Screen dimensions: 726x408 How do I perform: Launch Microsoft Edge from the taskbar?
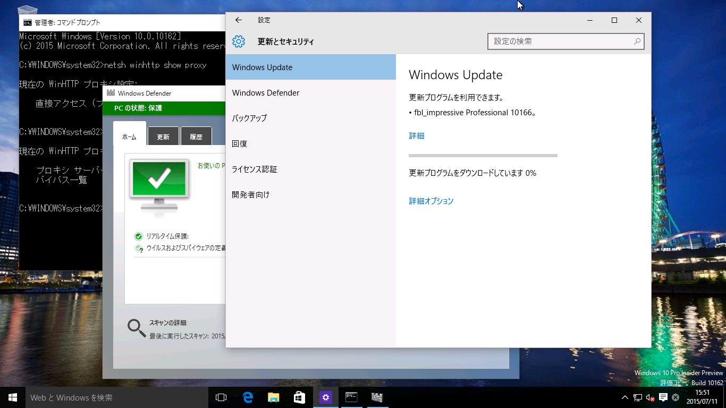coord(248,397)
